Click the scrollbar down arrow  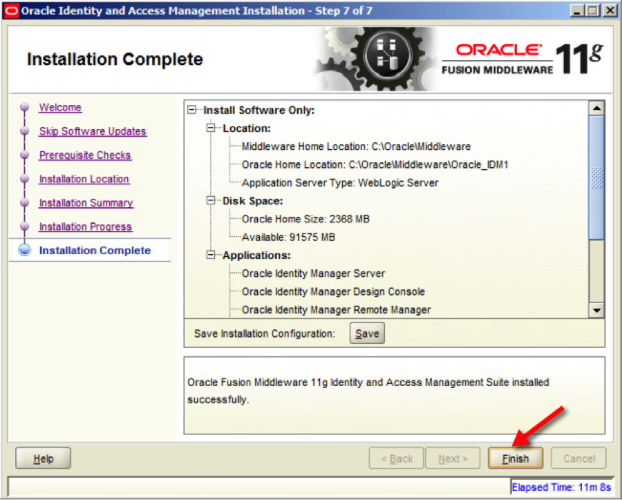pyautogui.click(x=596, y=310)
